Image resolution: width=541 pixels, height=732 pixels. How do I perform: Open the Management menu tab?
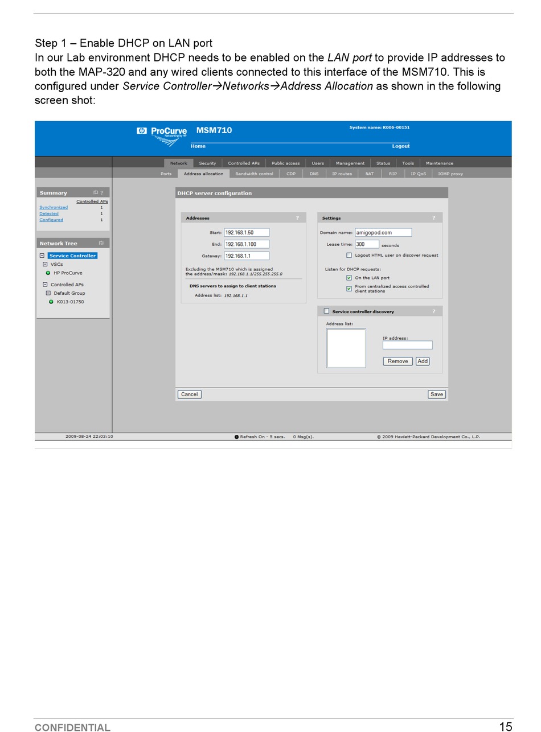point(350,163)
